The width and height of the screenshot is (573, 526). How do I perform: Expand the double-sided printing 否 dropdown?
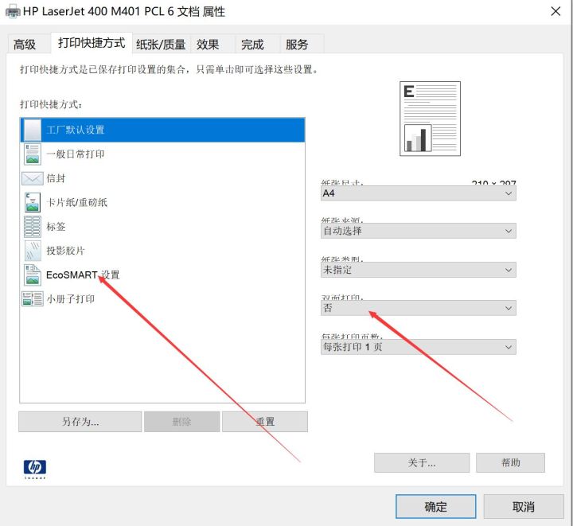pyautogui.click(x=418, y=308)
